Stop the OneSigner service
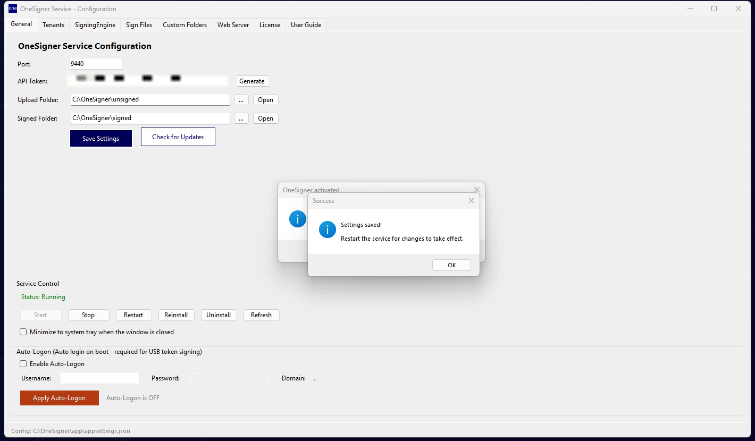This screenshot has height=441, width=755. pyautogui.click(x=88, y=315)
